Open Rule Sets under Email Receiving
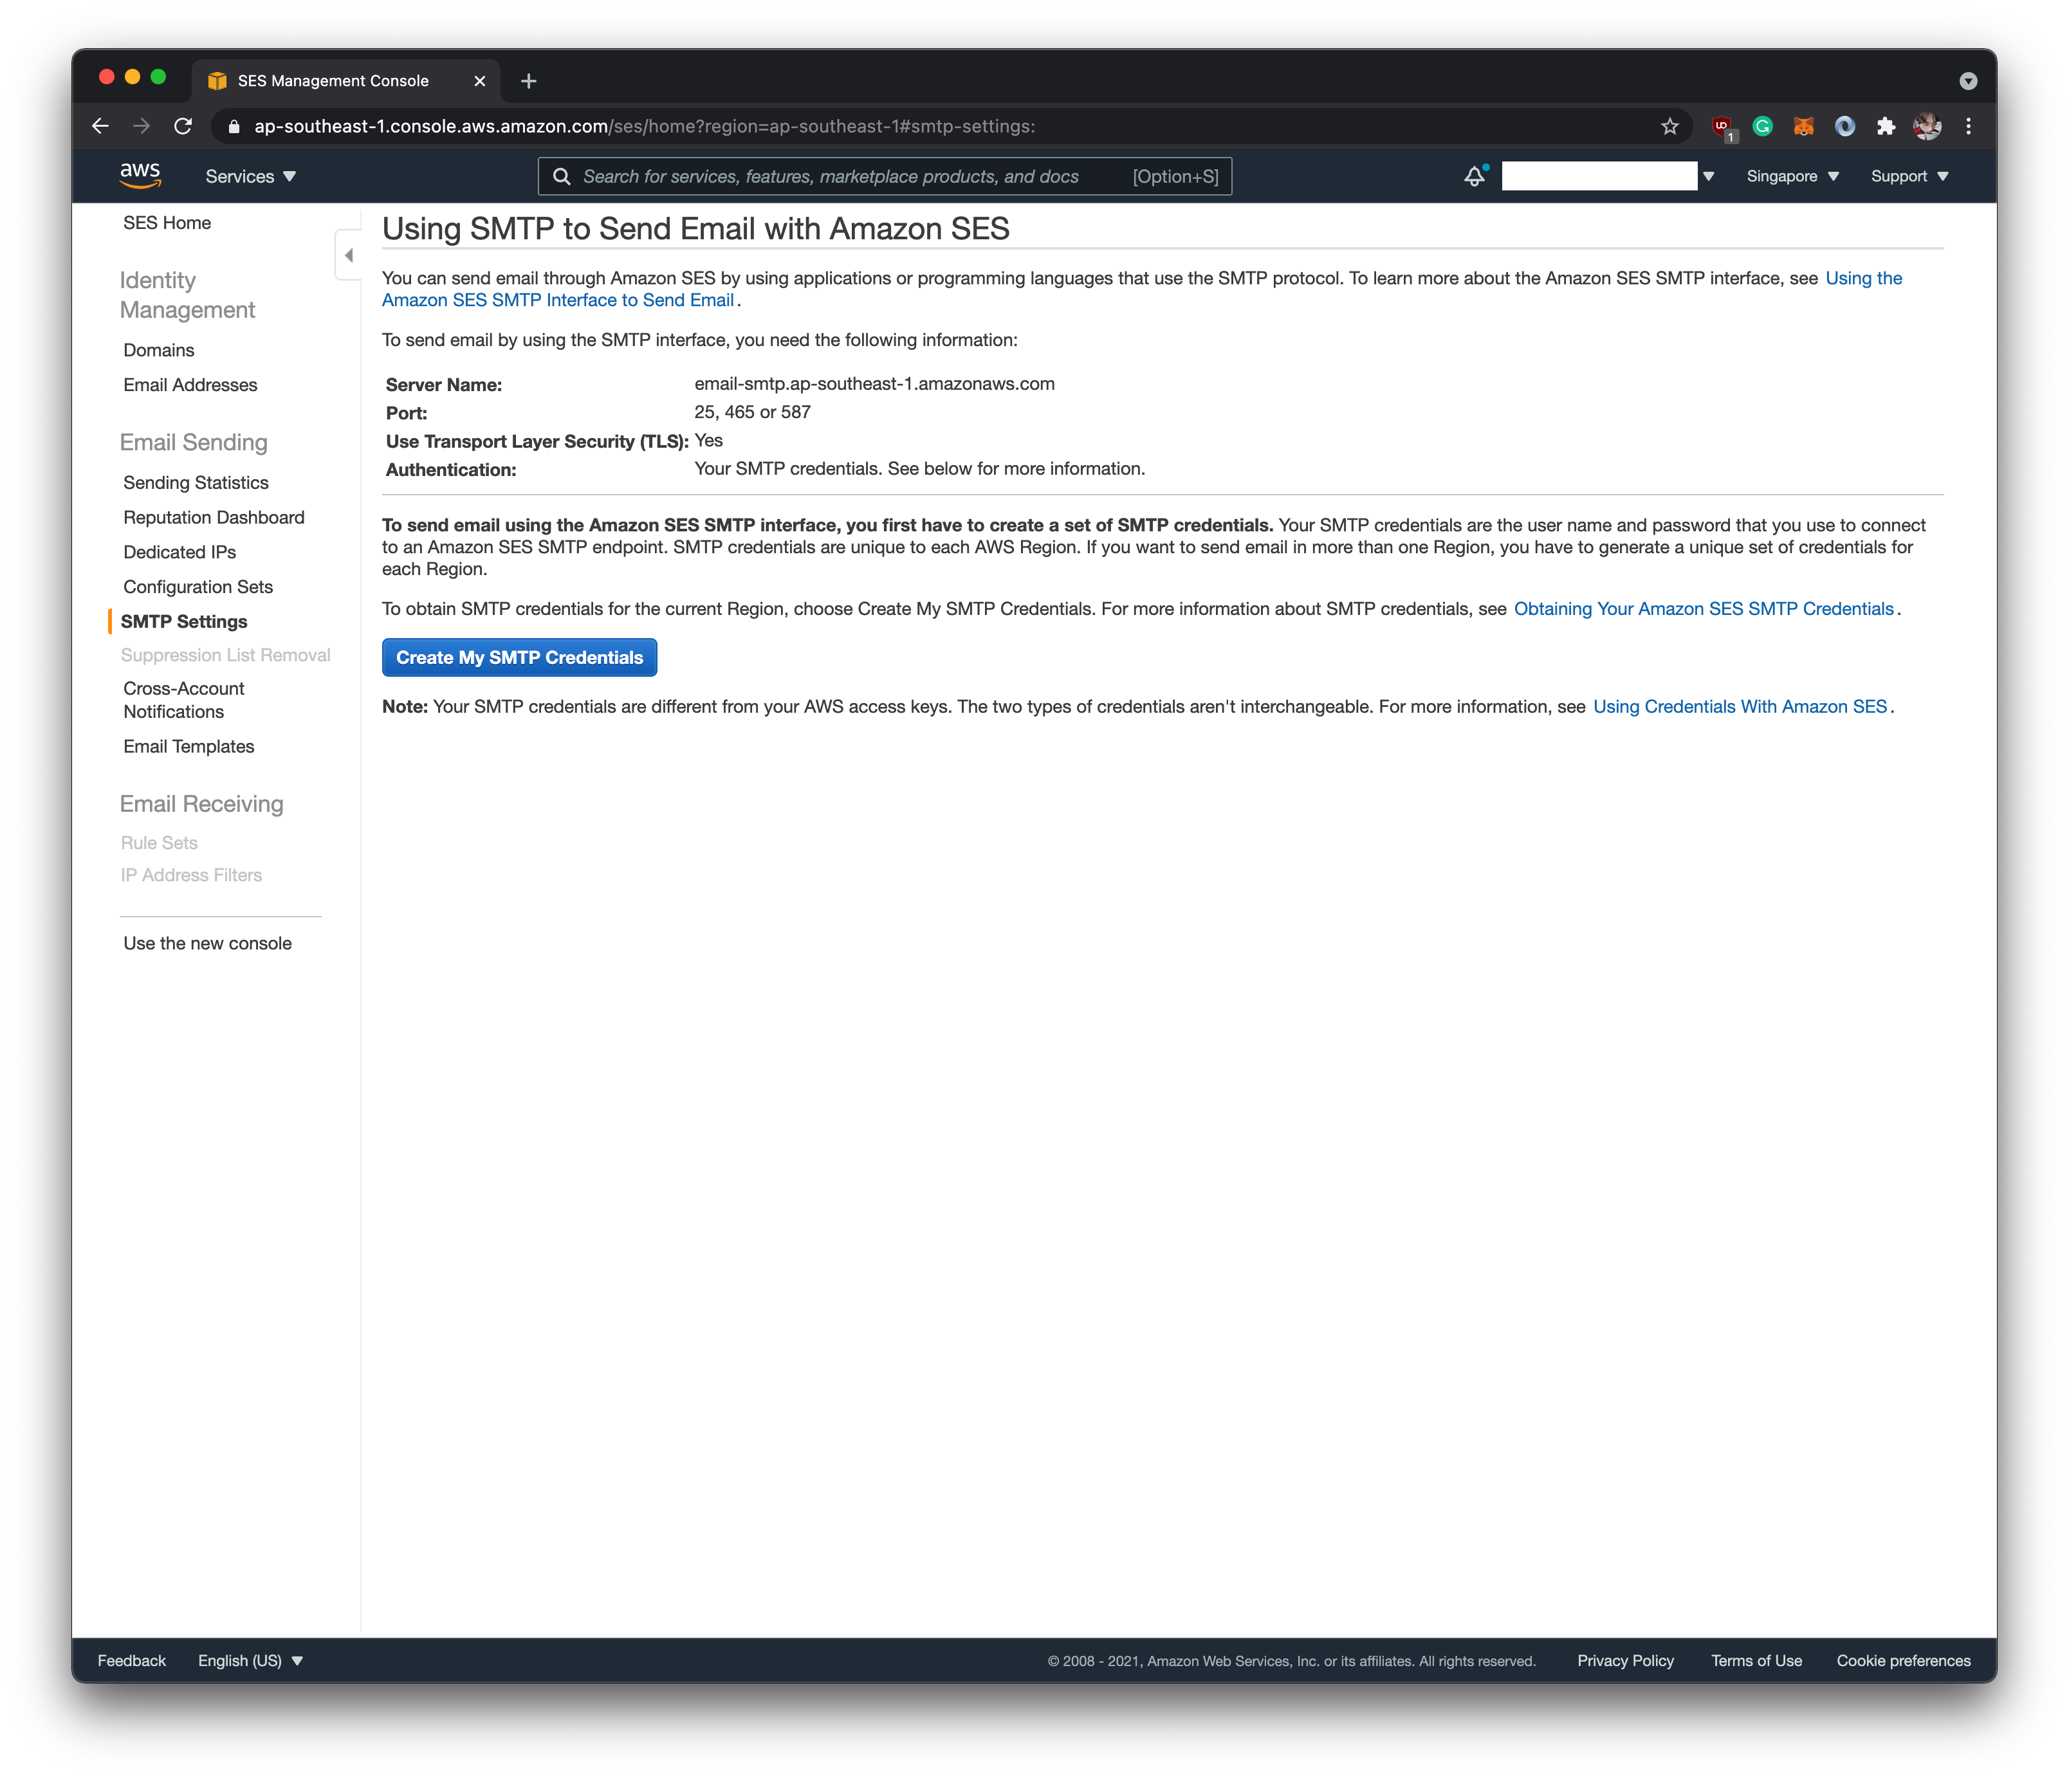The height and width of the screenshot is (1778, 2069). coord(159,843)
